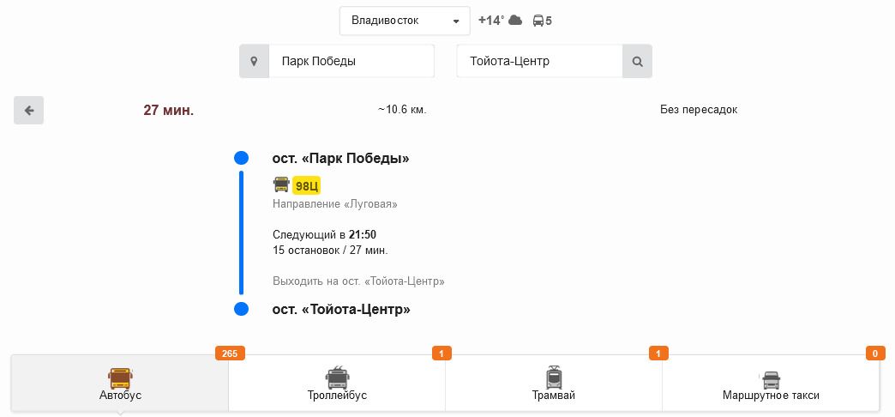
Task: Click the back arrow button
Action: coord(29,111)
